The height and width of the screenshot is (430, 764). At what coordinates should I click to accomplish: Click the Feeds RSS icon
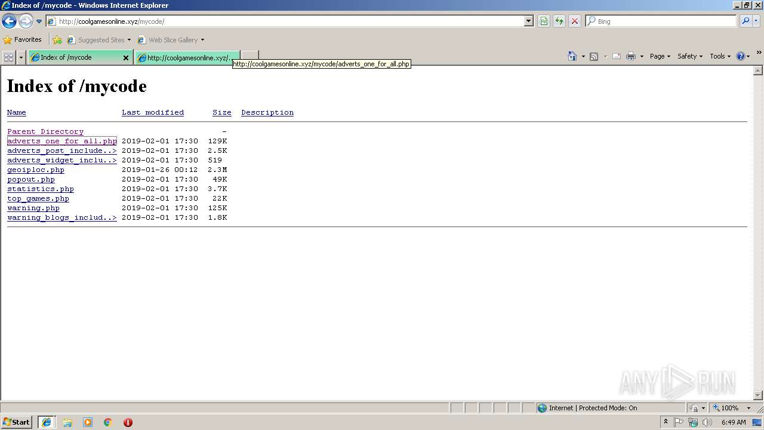(594, 56)
